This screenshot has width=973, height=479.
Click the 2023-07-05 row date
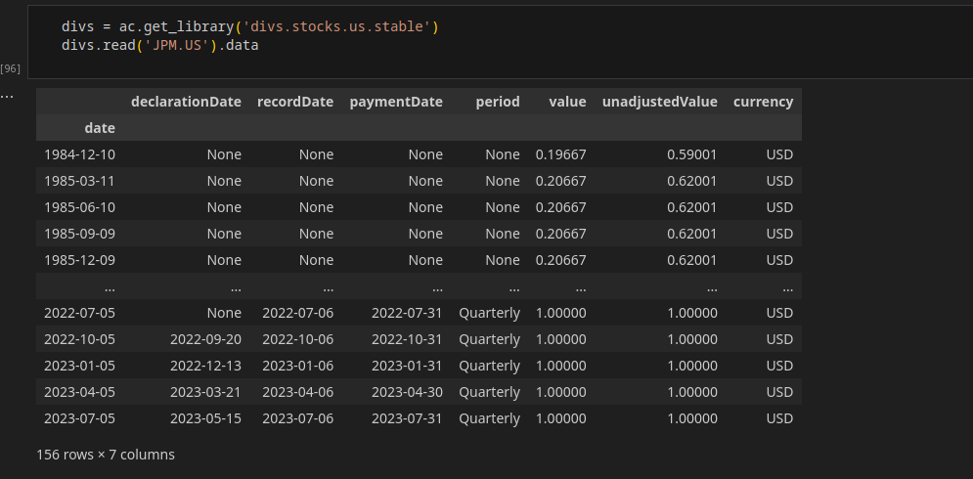pos(79,418)
